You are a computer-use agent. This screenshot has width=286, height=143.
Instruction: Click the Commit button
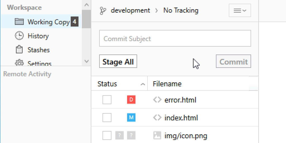point(233,62)
